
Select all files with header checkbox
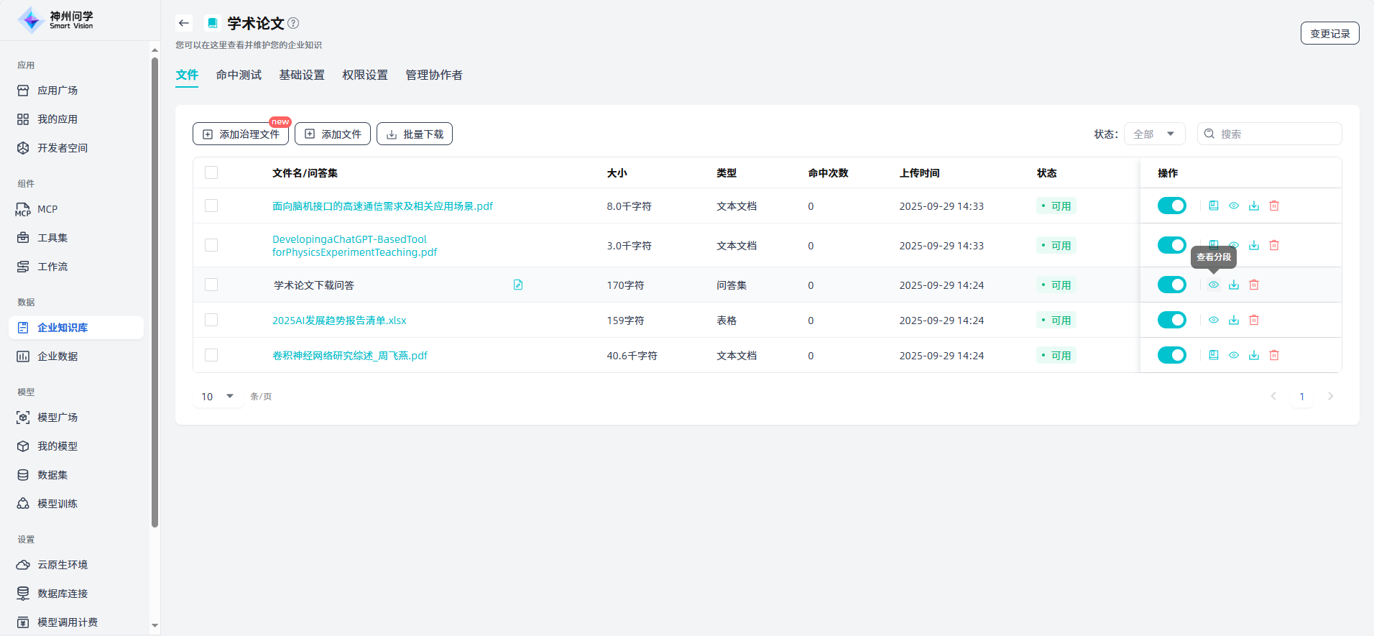click(x=211, y=172)
